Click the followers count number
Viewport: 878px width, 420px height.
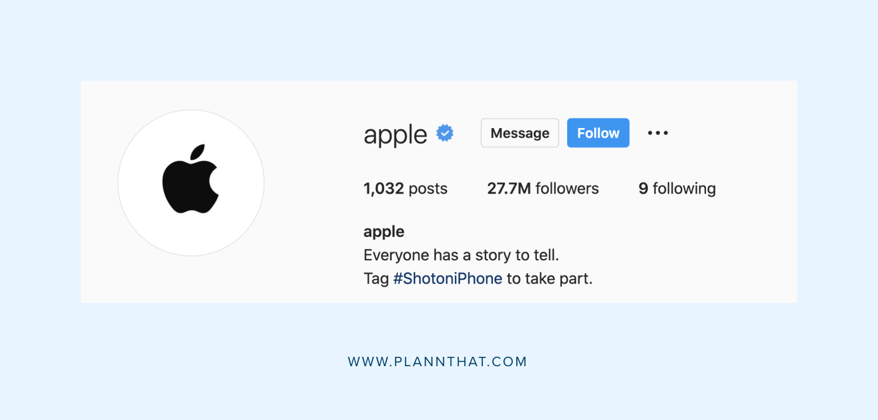tap(508, 188)
